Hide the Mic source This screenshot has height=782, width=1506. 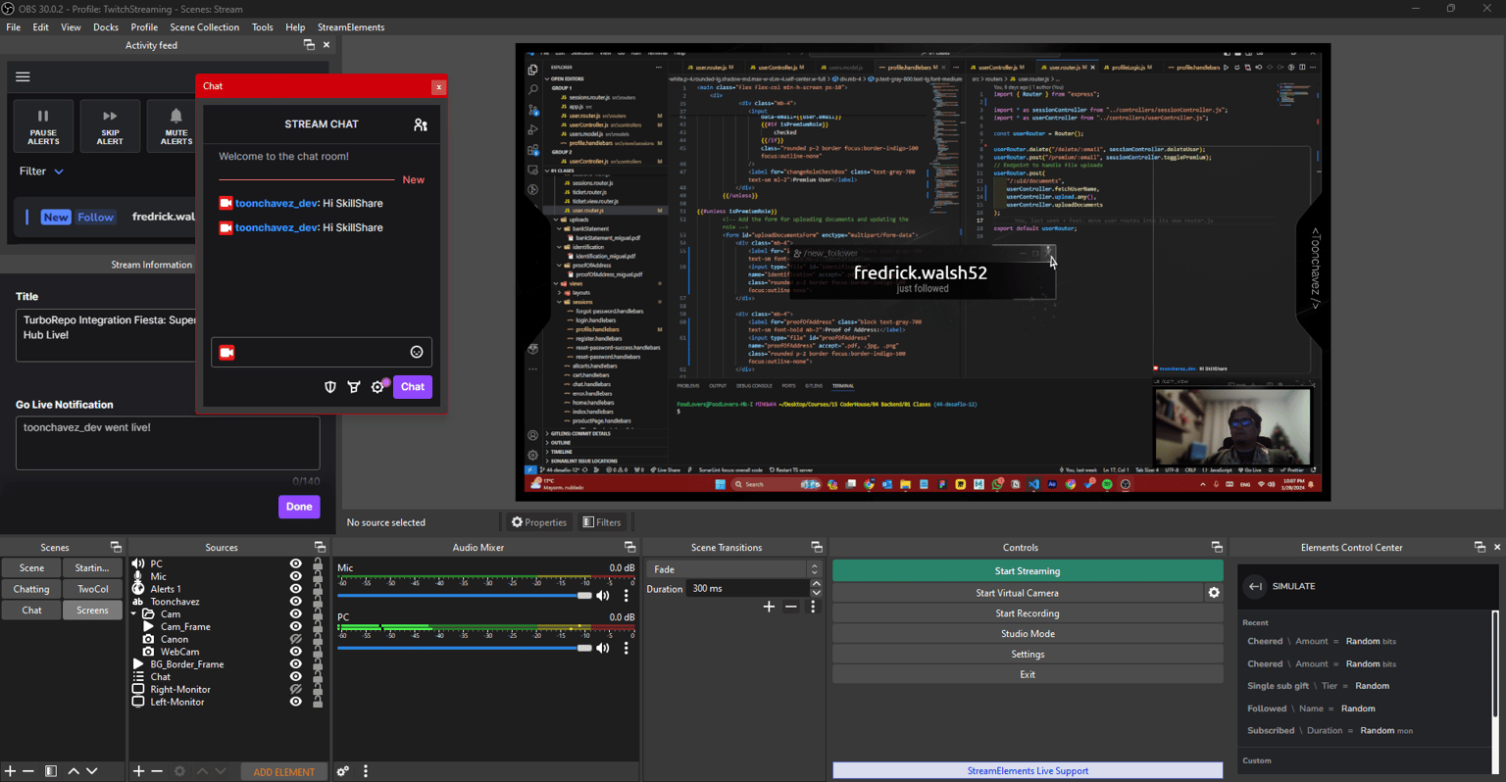pyautogui.click(x=295, y=576)
